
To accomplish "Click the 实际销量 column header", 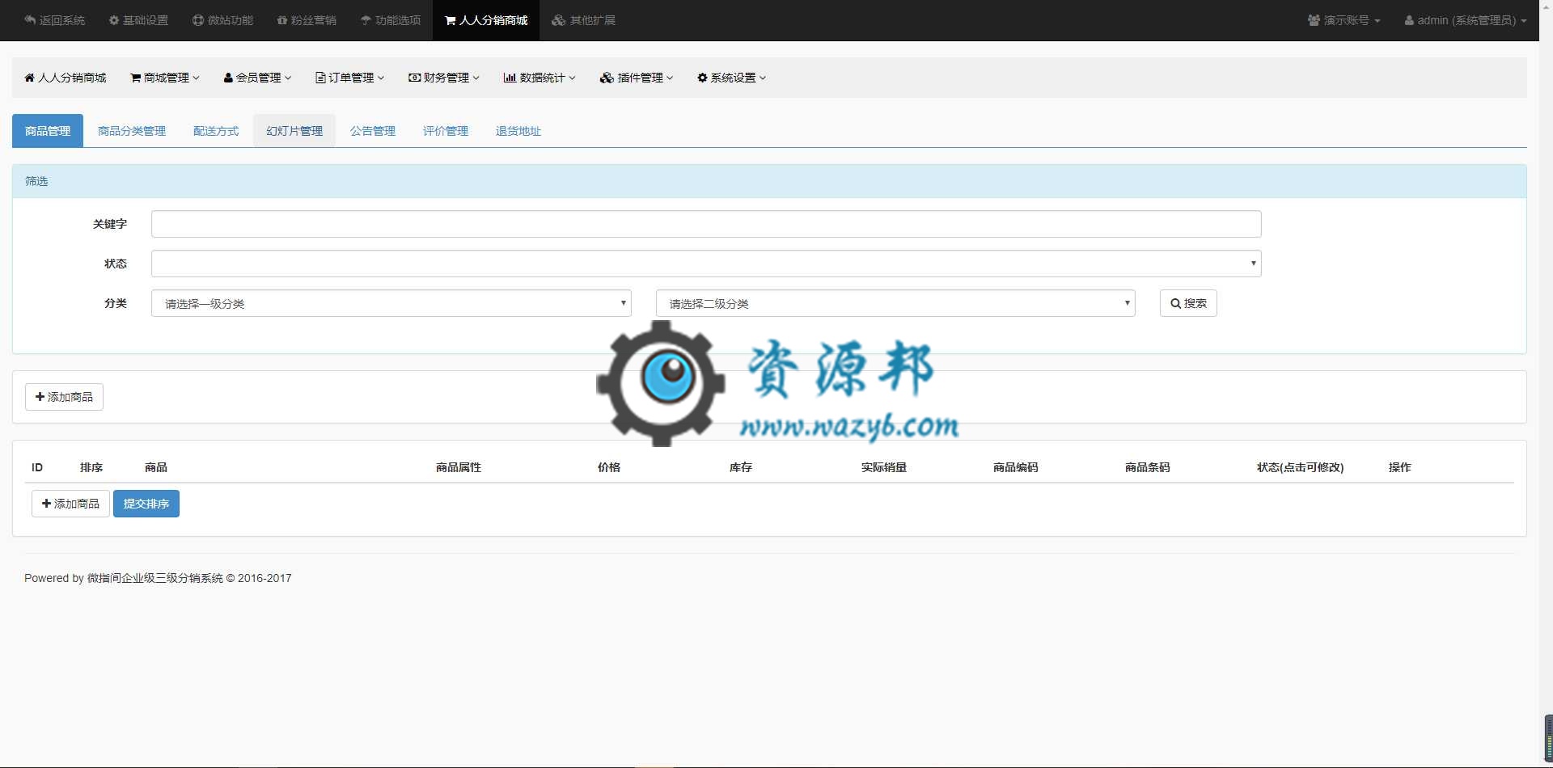I will tap(884, 467).
